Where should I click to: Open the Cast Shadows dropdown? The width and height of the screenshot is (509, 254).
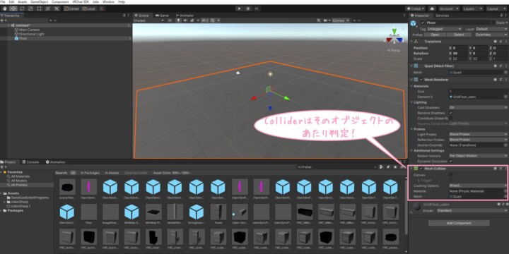point(478,107)
